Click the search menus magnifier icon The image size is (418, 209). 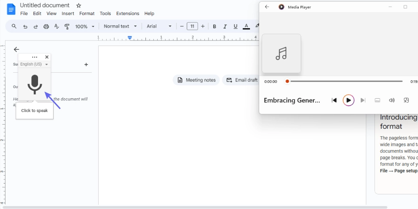click(x=14, y=26)
